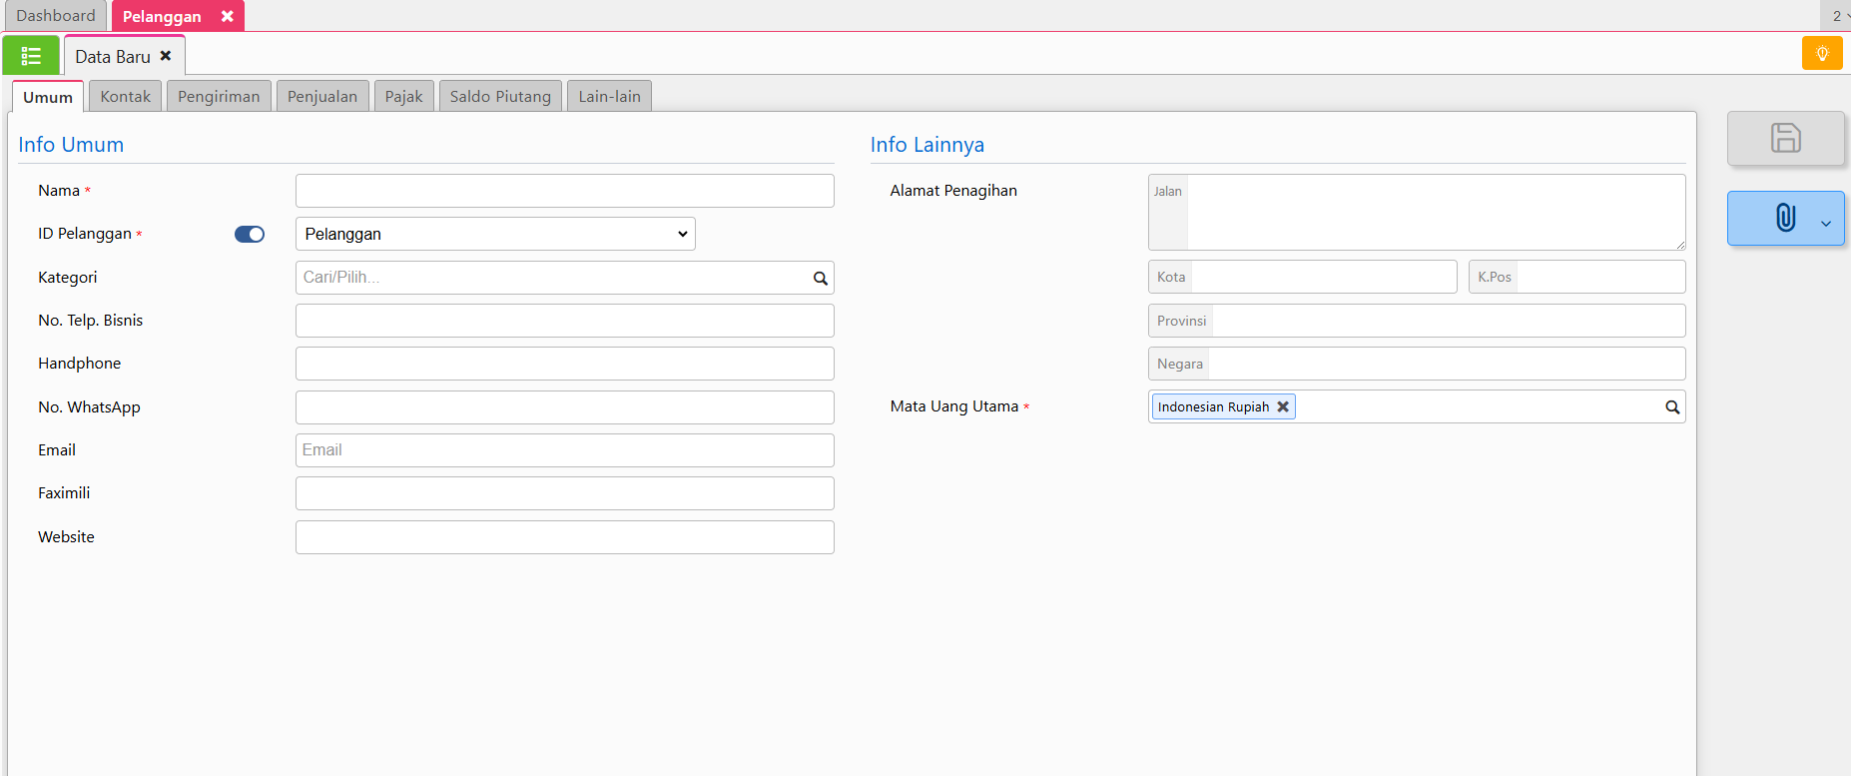Screen dimensions: 1851x776
Task: Open the Pelanggan ID type dropdown
Action: [x=495, y=235]
